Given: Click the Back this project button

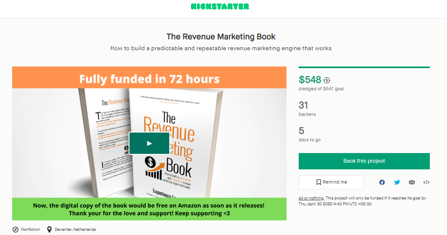Looking at the screenshot, I should point(364,161).
